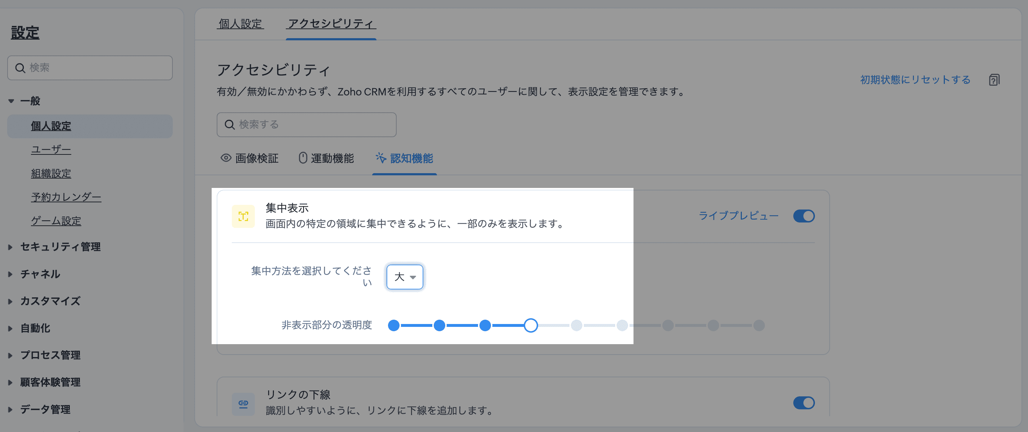This screenshot has width=1028, height=432.
Task: Set transparency slider to the fifth stop
Action: coord(576,325)
